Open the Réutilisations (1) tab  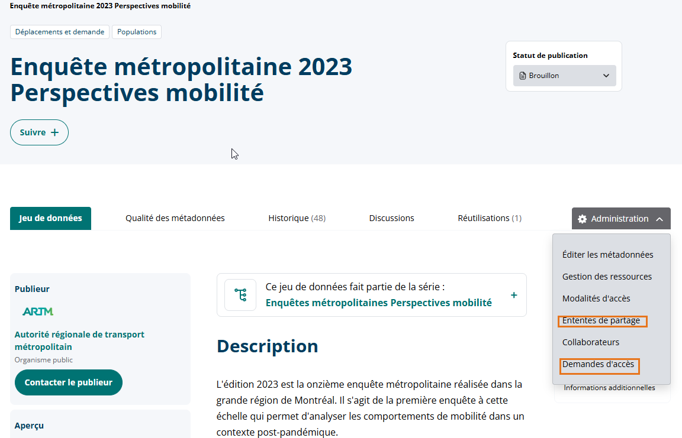click(490, 218)
